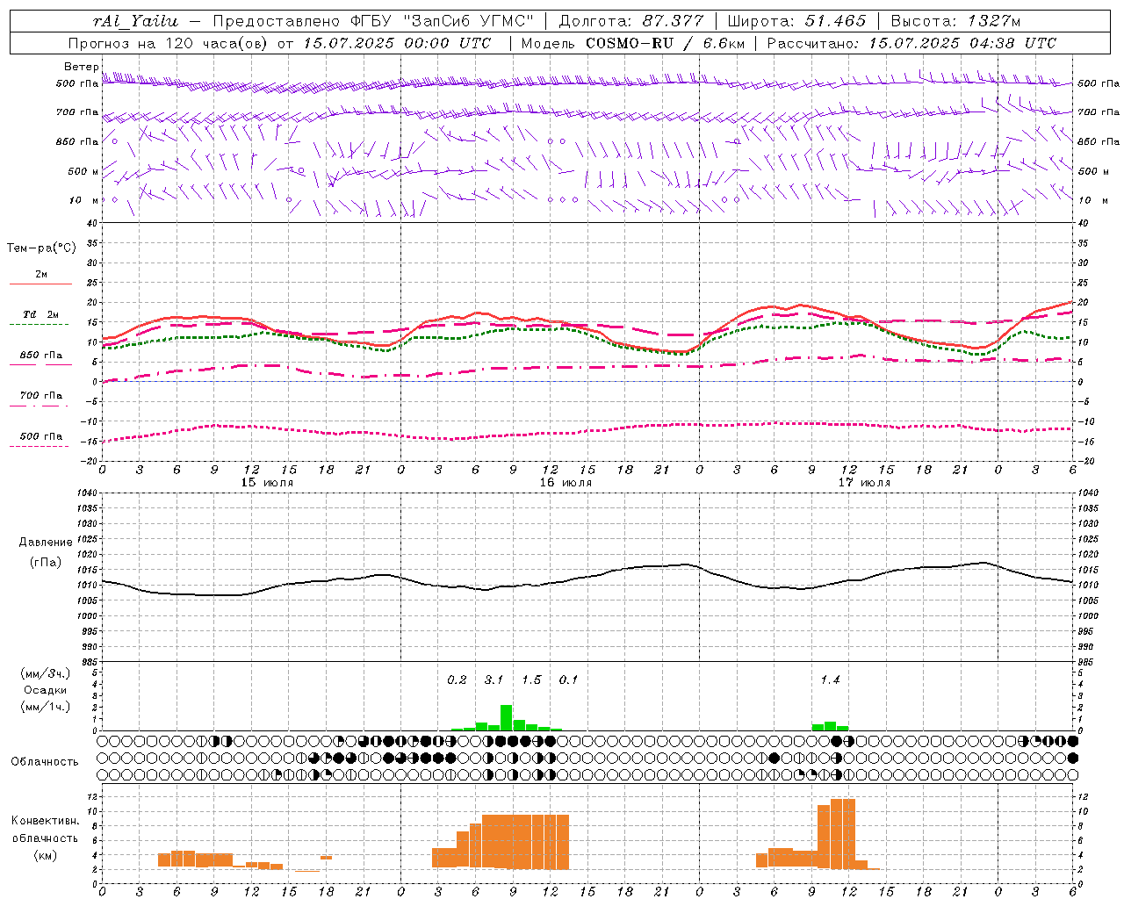Select the Прогноз на 120 часа(ов) text
The image size is (1124, 899).
[x=169, y=43]
